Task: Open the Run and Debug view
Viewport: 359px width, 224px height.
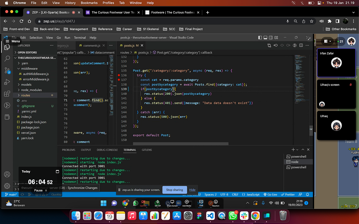Action: coord(7,82)
